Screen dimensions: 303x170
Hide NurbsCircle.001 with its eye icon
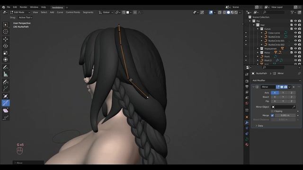(295, 41)
